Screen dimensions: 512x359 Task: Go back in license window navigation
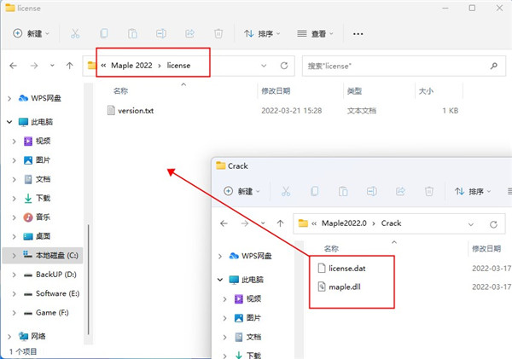coord(13,66)
